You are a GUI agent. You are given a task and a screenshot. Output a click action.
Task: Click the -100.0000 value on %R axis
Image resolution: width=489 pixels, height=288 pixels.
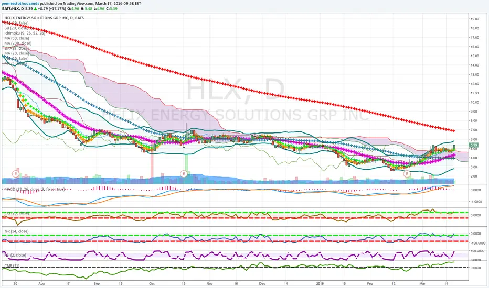pos(477,243)
